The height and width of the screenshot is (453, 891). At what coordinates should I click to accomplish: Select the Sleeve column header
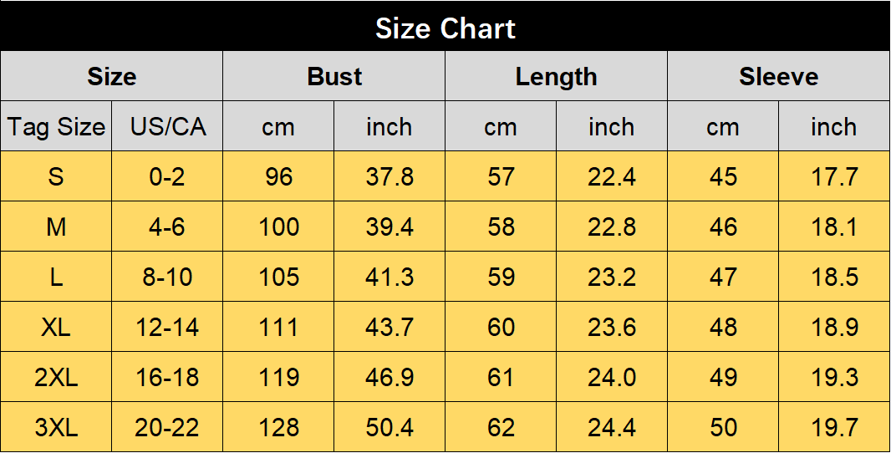coord(779,76)
